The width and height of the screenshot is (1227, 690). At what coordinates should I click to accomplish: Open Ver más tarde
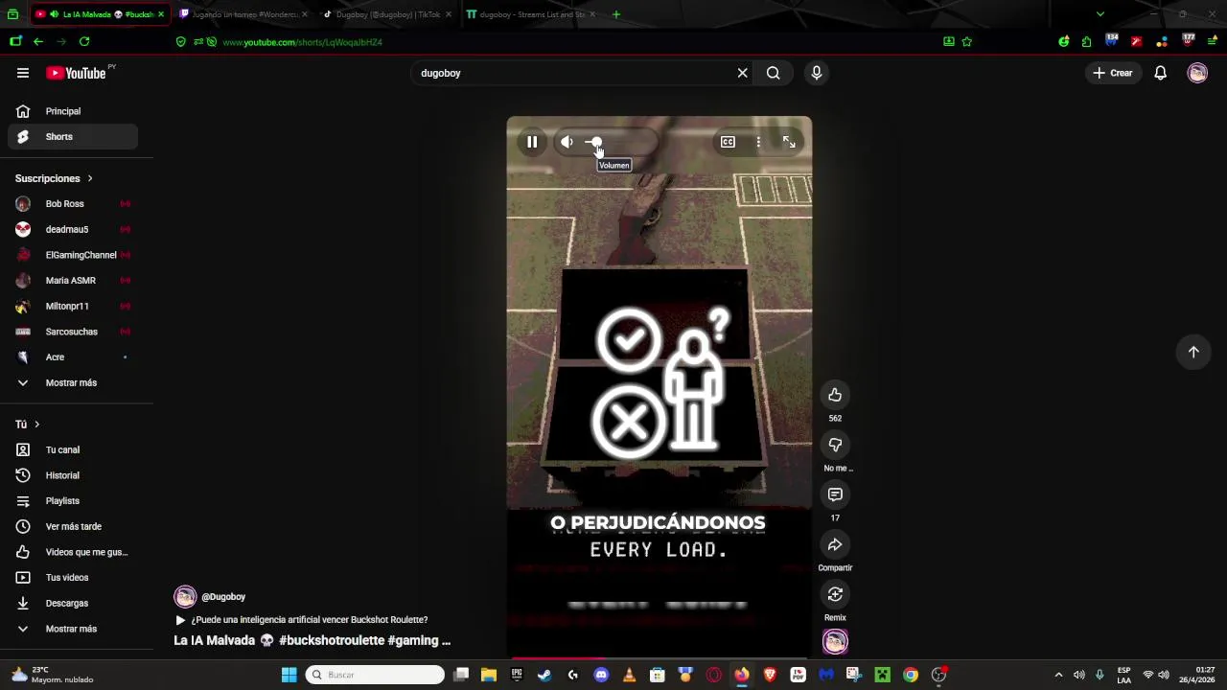coord(73,526)
